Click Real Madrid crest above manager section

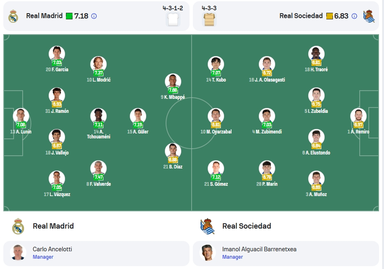pyautogui.click(x=18, y=226)
